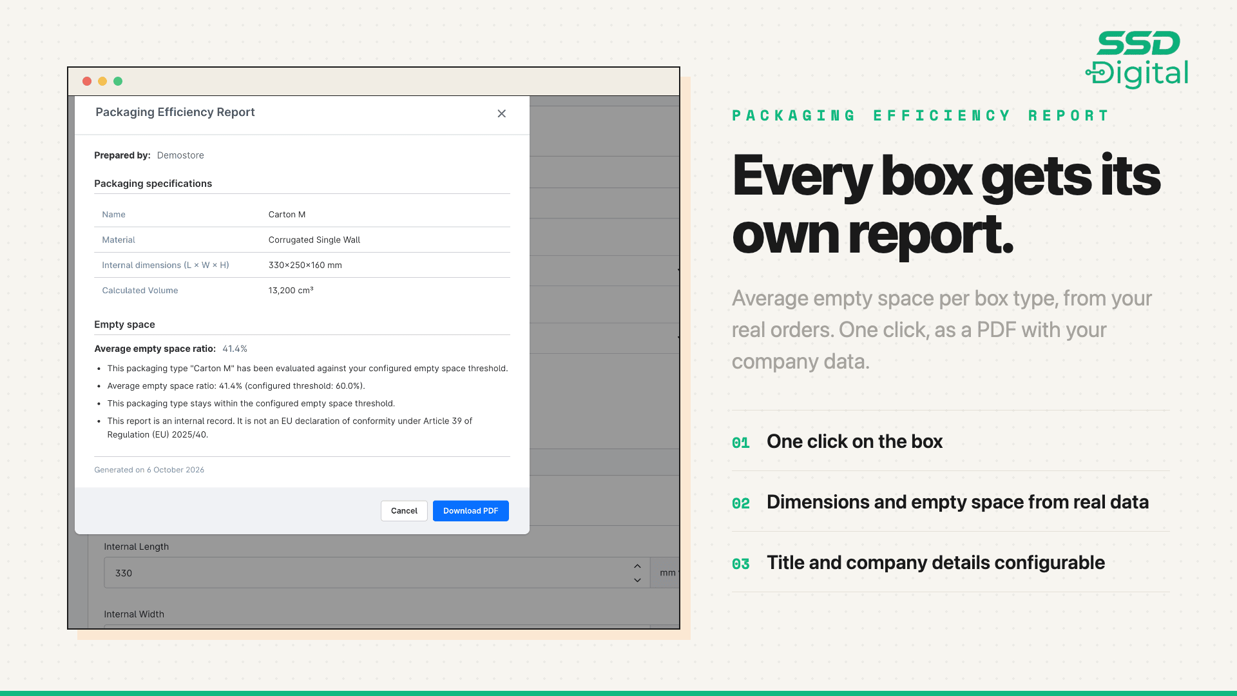Click the 13,200 cm³ calculated volume value
The height and width of the screenshot is (696, 1237).
coord(291,290)
